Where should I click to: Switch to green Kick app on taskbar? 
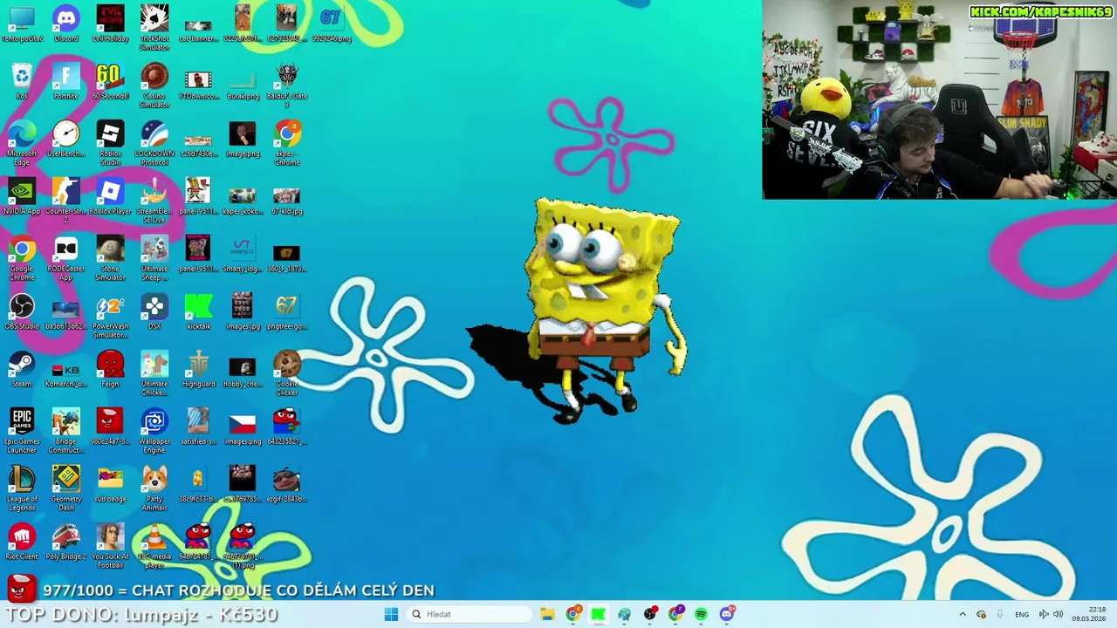599,614
